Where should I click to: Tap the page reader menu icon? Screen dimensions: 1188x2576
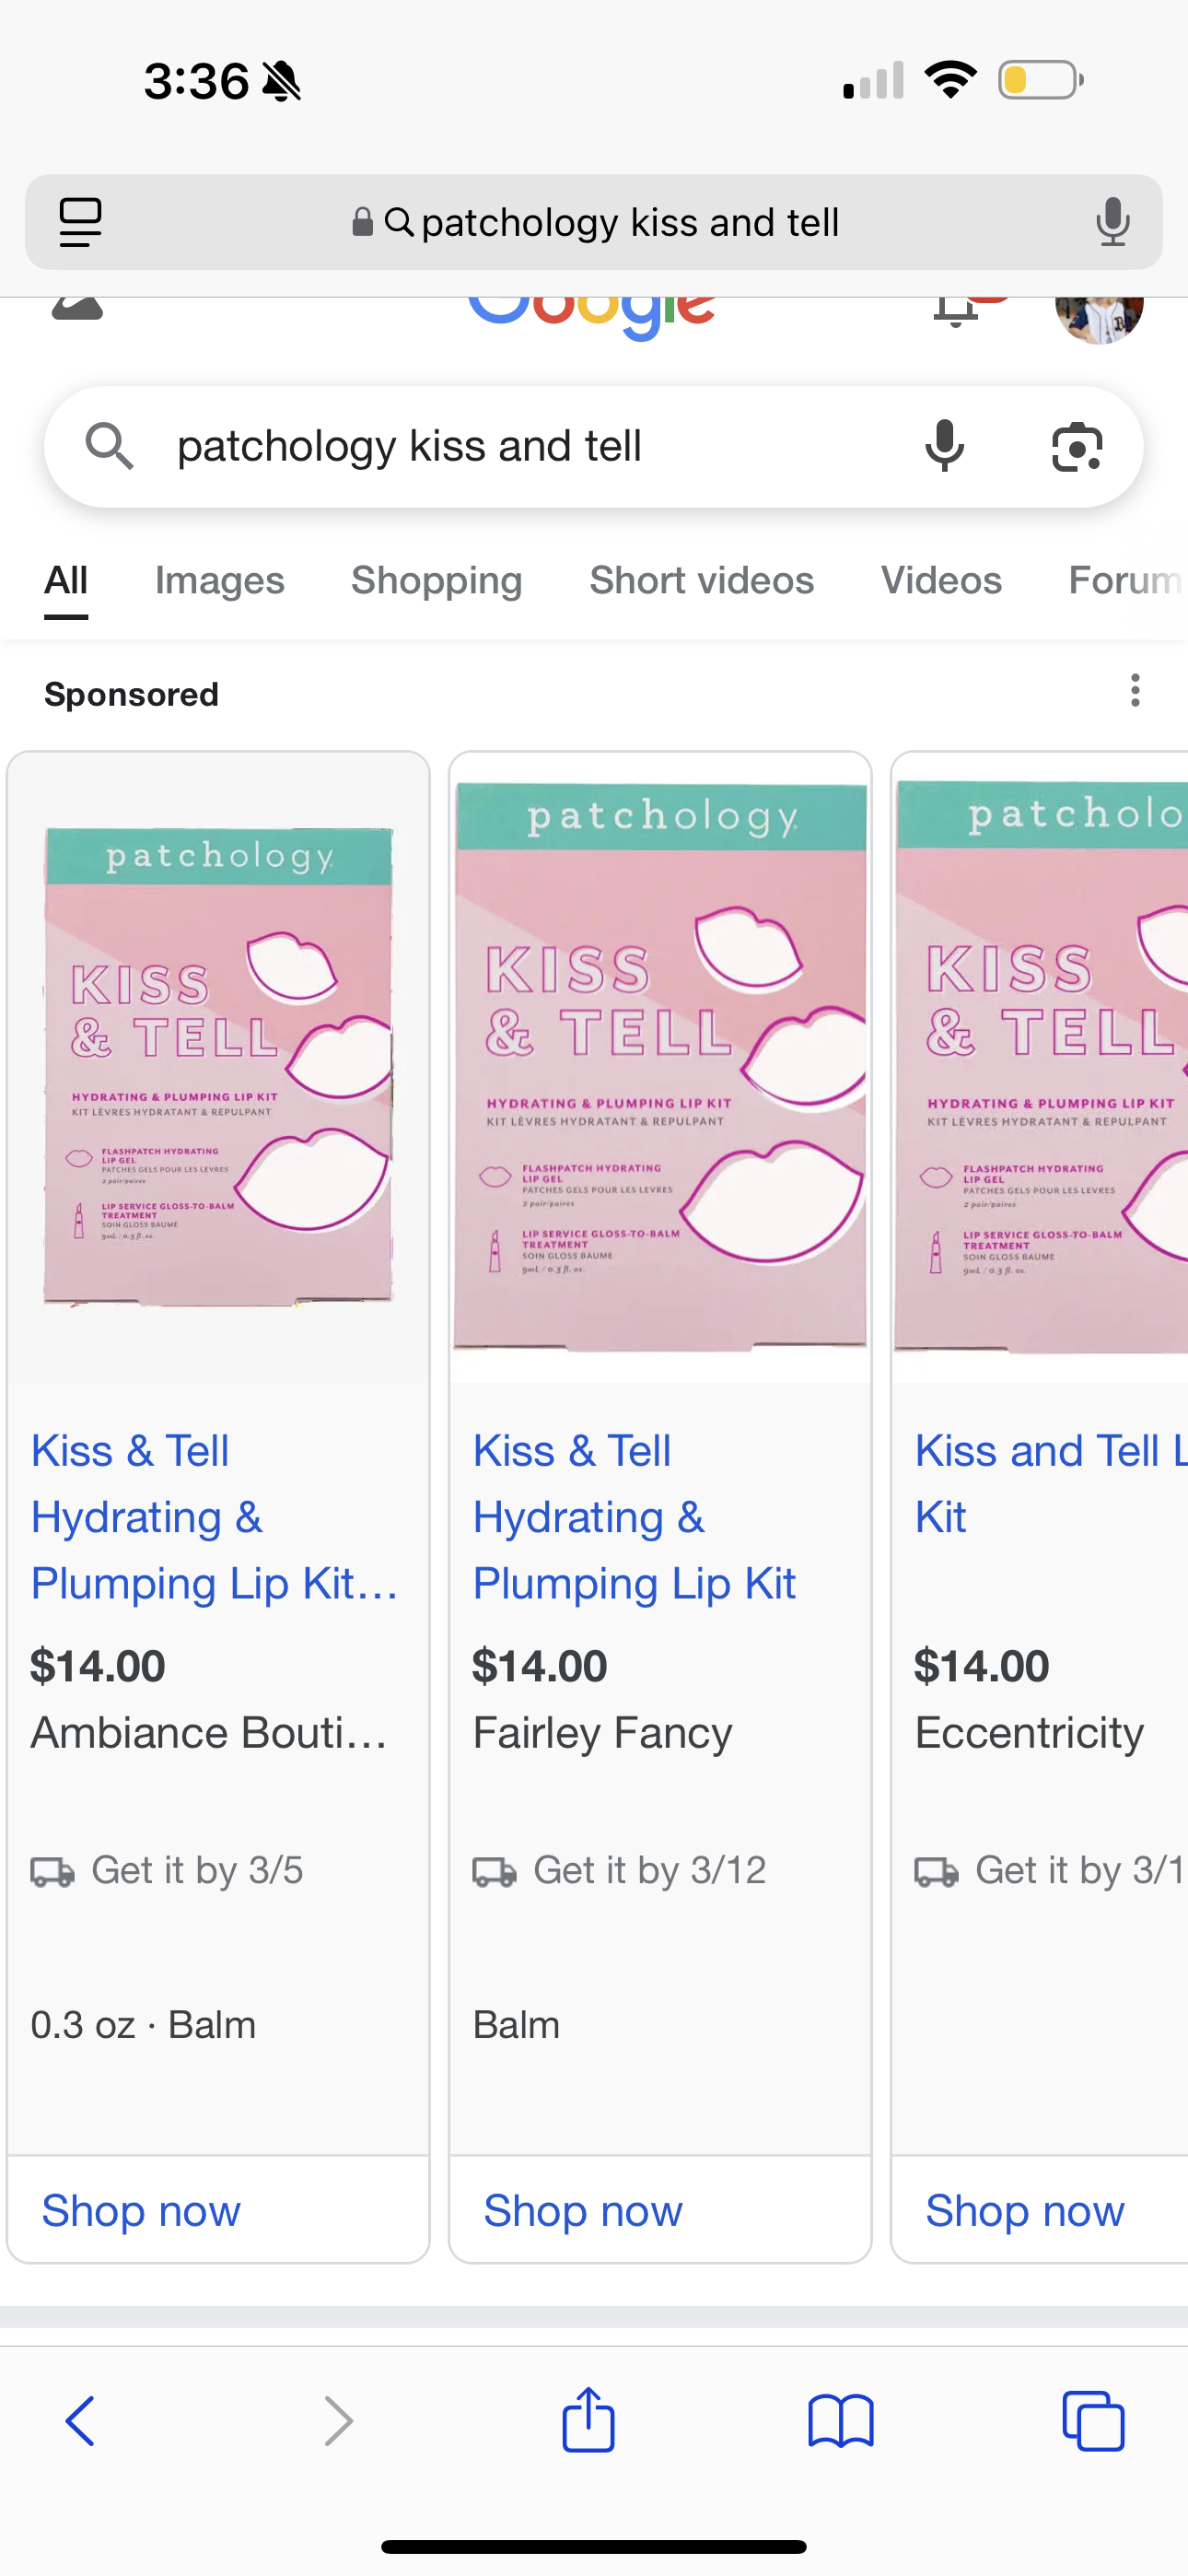pos(81,222)
